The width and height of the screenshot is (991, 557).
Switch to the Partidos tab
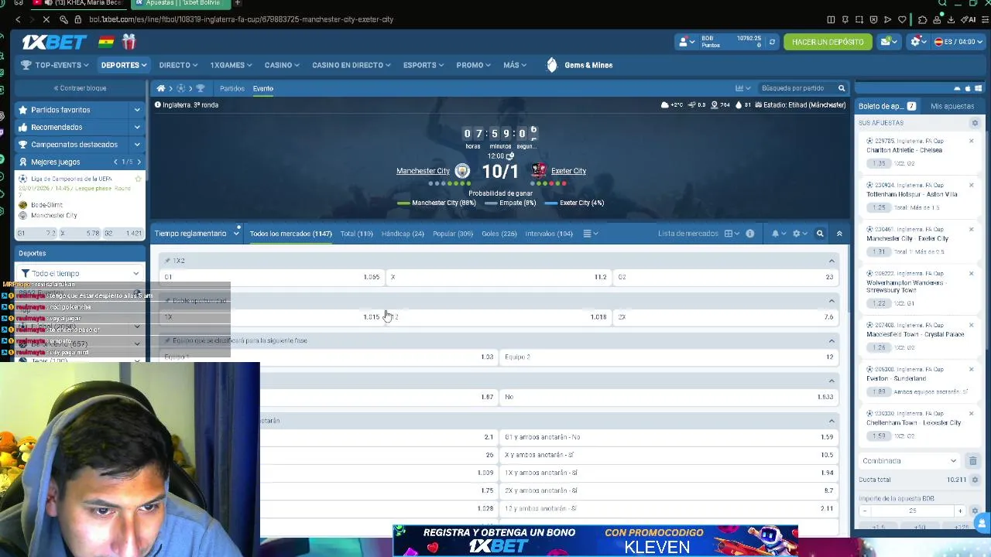pos(231,88)
